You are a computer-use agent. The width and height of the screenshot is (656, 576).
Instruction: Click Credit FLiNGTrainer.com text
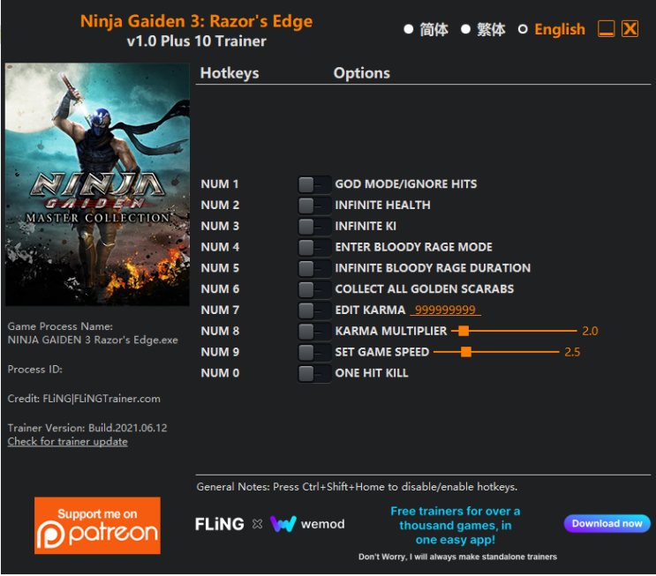pyautogui.click(x=84, y=399)
